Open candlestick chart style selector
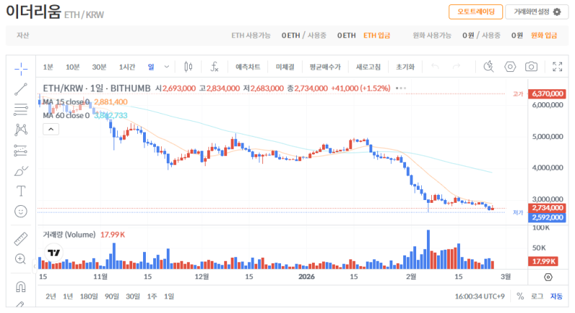The width and height of the screenshot is (575, 313). (x=188, y=67)
